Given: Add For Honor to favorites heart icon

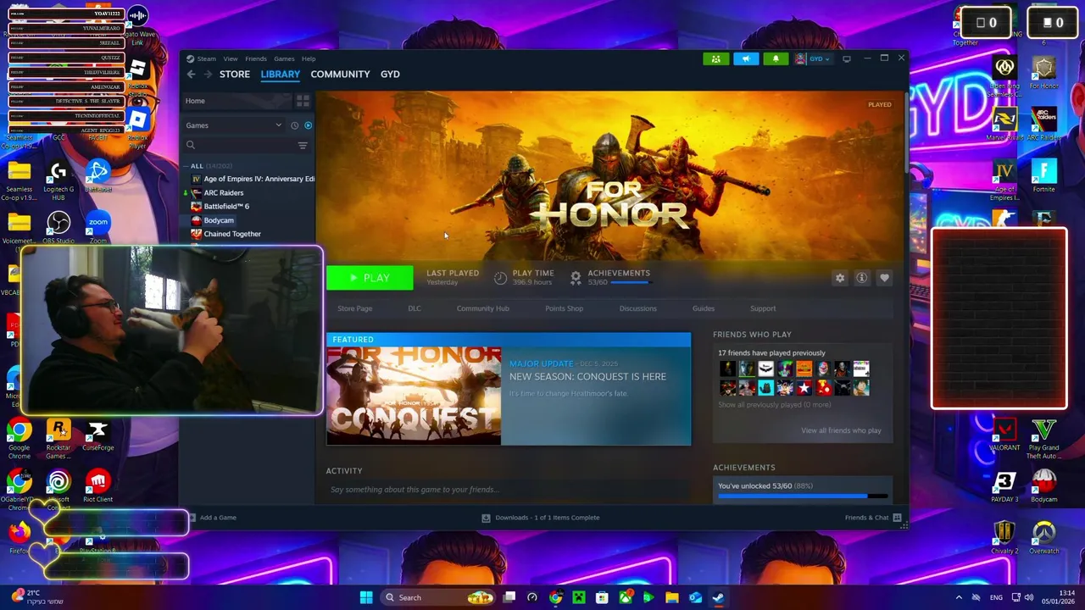Looking at the screenshot, I should 884,278.
